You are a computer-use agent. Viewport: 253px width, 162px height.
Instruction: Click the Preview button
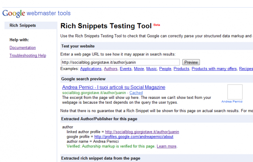coord(191,62)
